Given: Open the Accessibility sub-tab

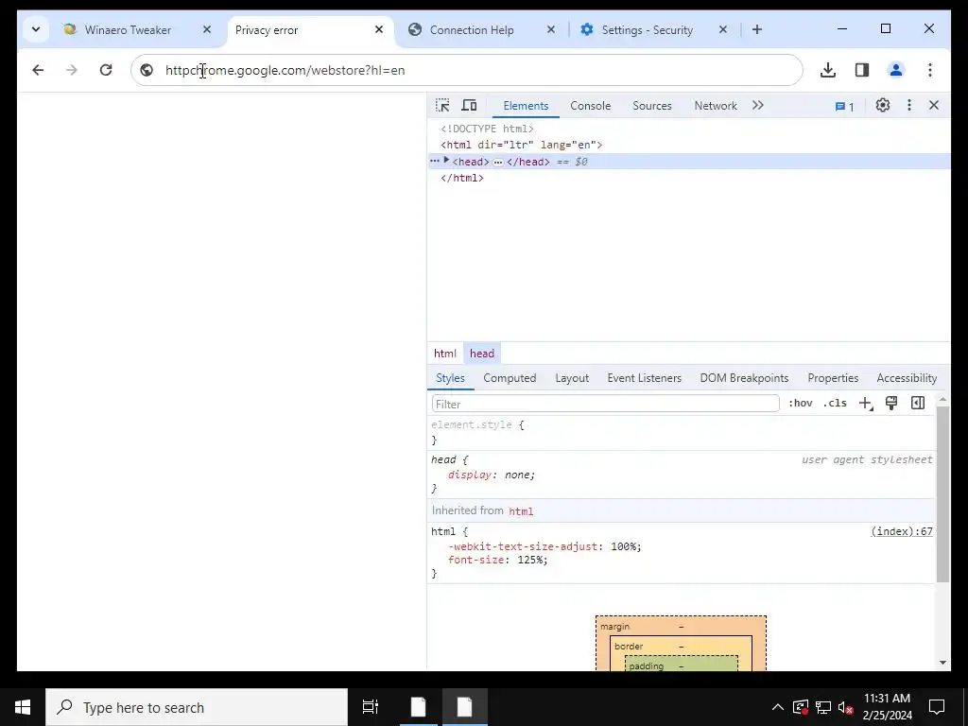Looking at the screenshot, I should (907, 378).
